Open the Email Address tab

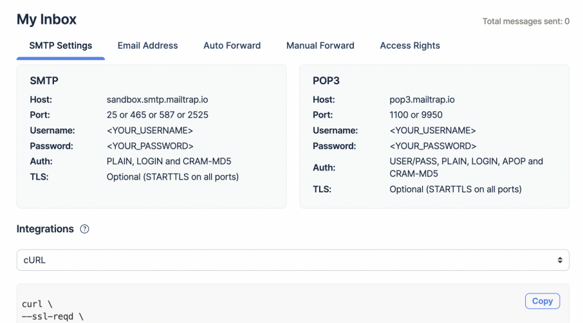[x=147, y=46]
